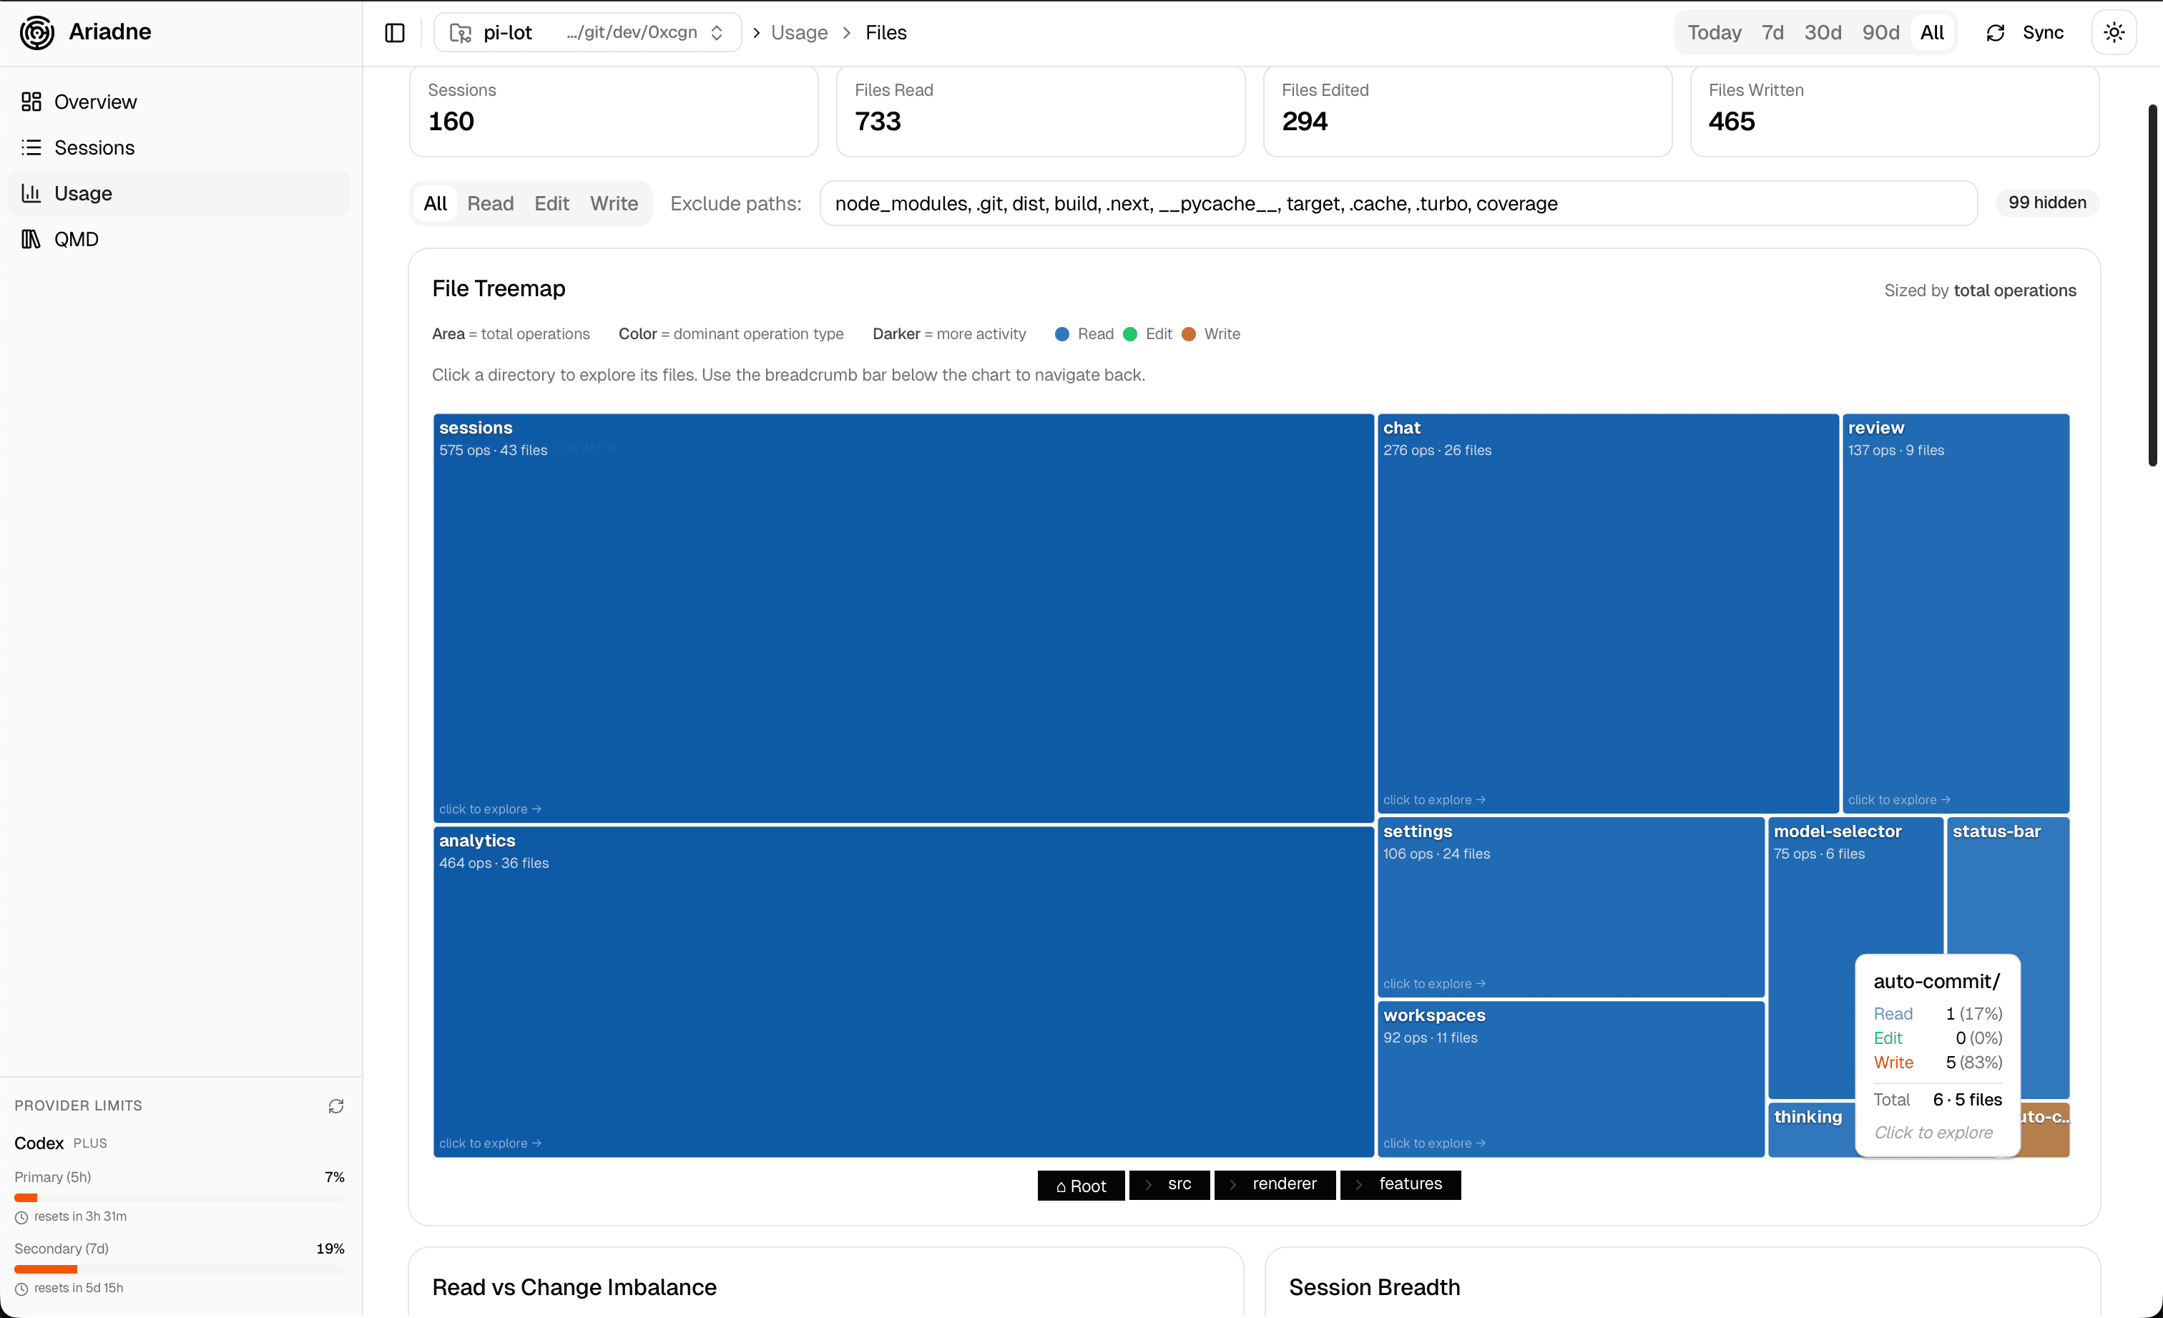
Task: Enable the Write operation filter
Action: pyautogui.click(x=614, y=202)
